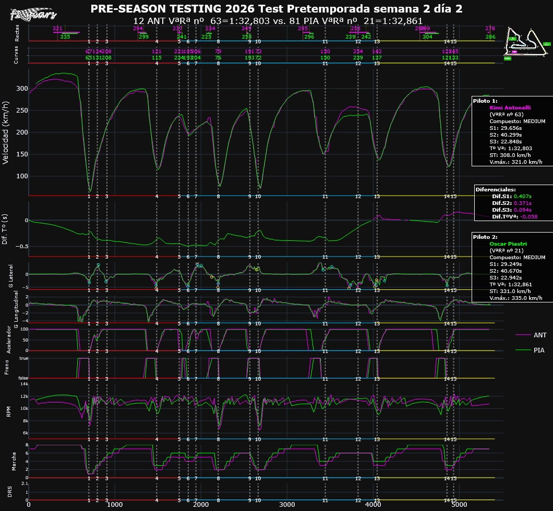
Task: Select the Dif.TºVª: -0,058 entry
Action: pyautogui.click(x=515, y=217)
